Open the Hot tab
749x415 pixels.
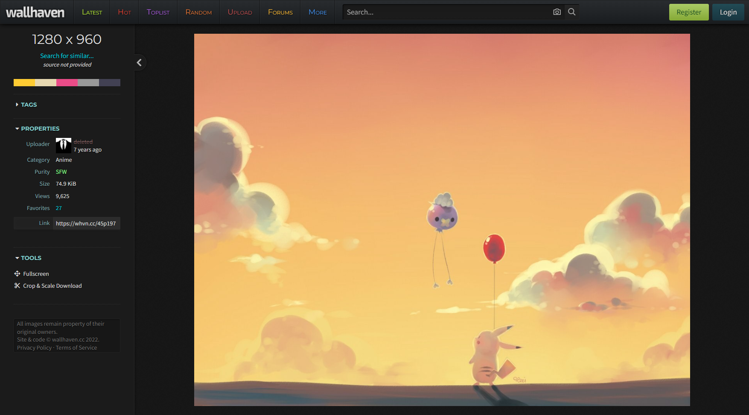coord(124,12)
